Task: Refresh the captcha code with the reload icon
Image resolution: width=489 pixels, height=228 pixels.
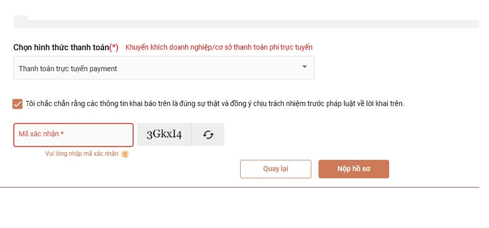Action: click(208, 134)
